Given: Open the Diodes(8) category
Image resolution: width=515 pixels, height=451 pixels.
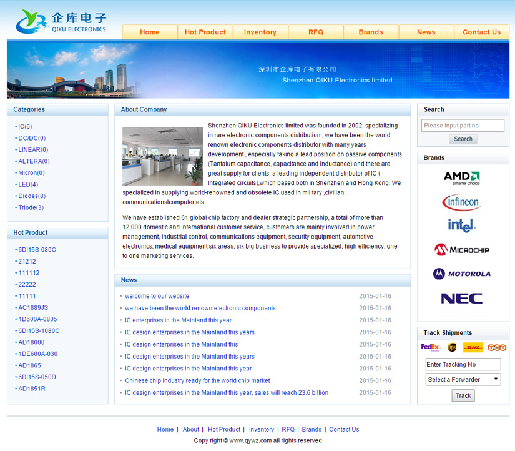Looking at the screenshot, I should (32, 196).
